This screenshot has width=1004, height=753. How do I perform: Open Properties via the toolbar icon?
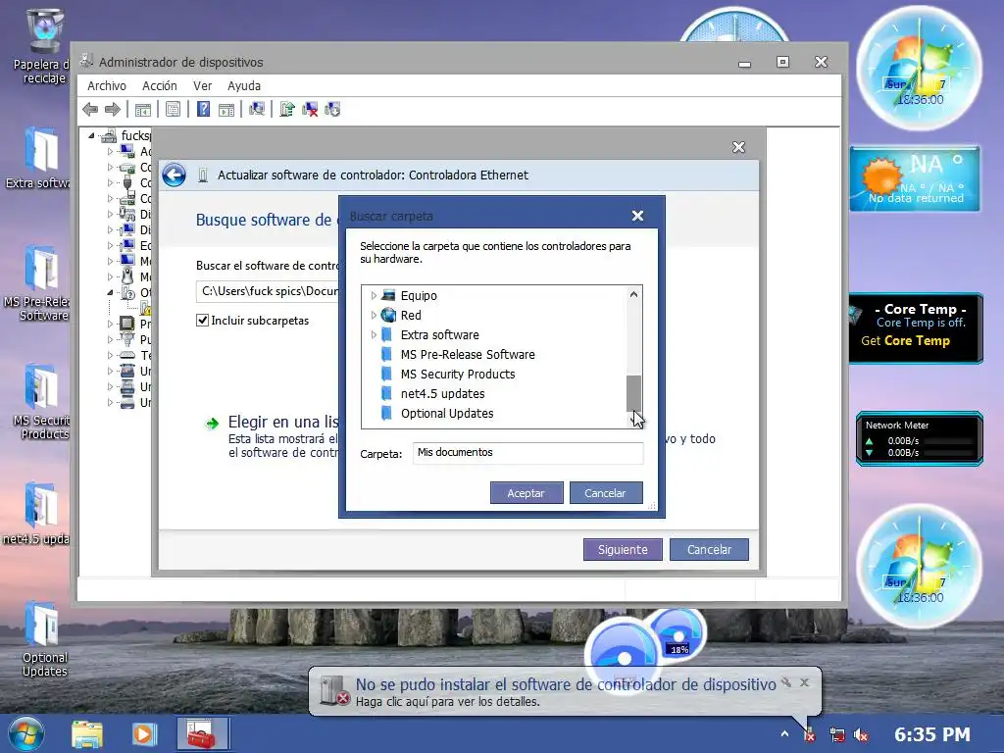(x=173, y=110)
